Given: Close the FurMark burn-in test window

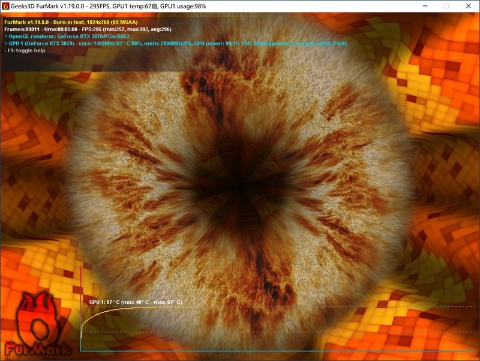Looking at the screenshot, I should (x=468, y=6).
